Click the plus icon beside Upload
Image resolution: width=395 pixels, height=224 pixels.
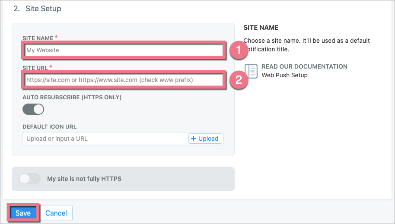click(194, 139)
